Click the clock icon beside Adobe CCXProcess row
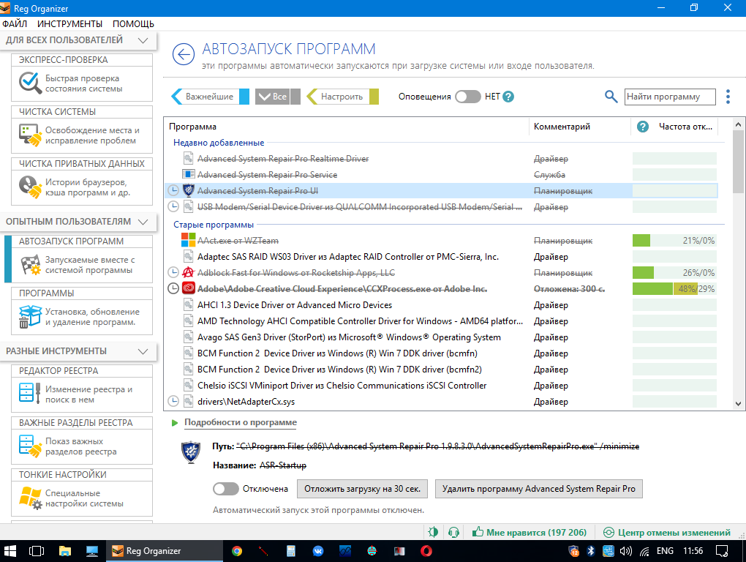This screenshot has height=562, width=746. point(173,288)
